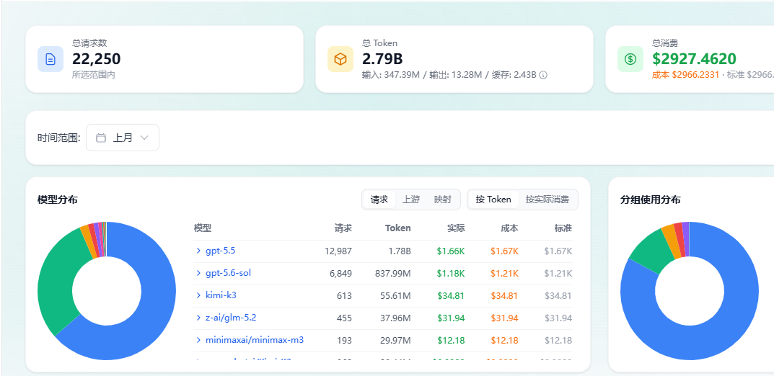The image size is (774, 376).
Task: Click the total requests document icon
Action: tap(50, 59)
